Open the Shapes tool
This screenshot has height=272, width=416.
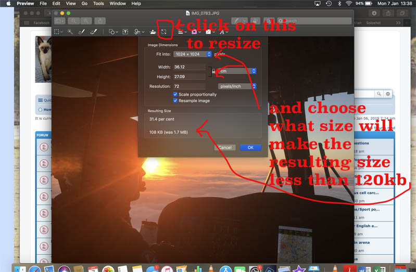114,32
